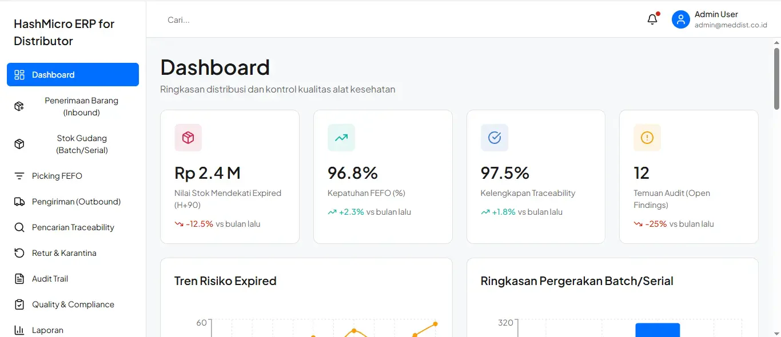Click the Admin User avatar icon

click(680, 19)
